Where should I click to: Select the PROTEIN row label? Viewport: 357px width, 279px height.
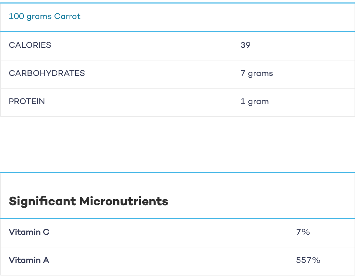click(x=27, y=101)
